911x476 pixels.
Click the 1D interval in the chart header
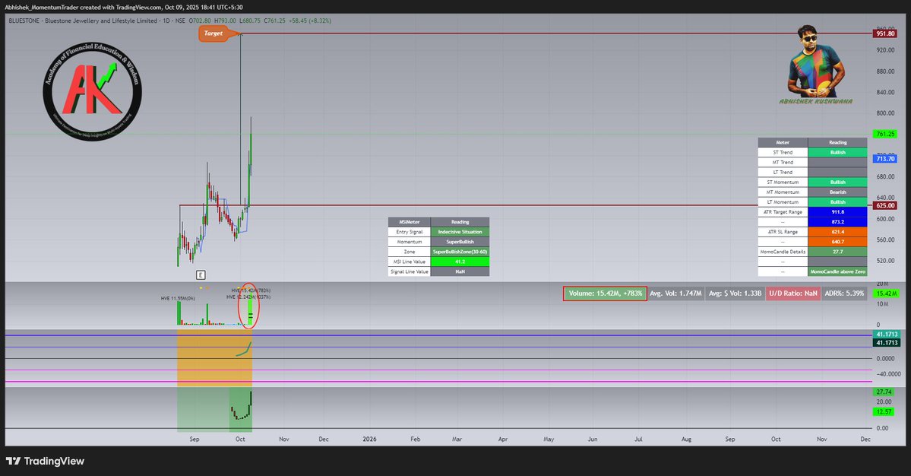tap(166, 21)
